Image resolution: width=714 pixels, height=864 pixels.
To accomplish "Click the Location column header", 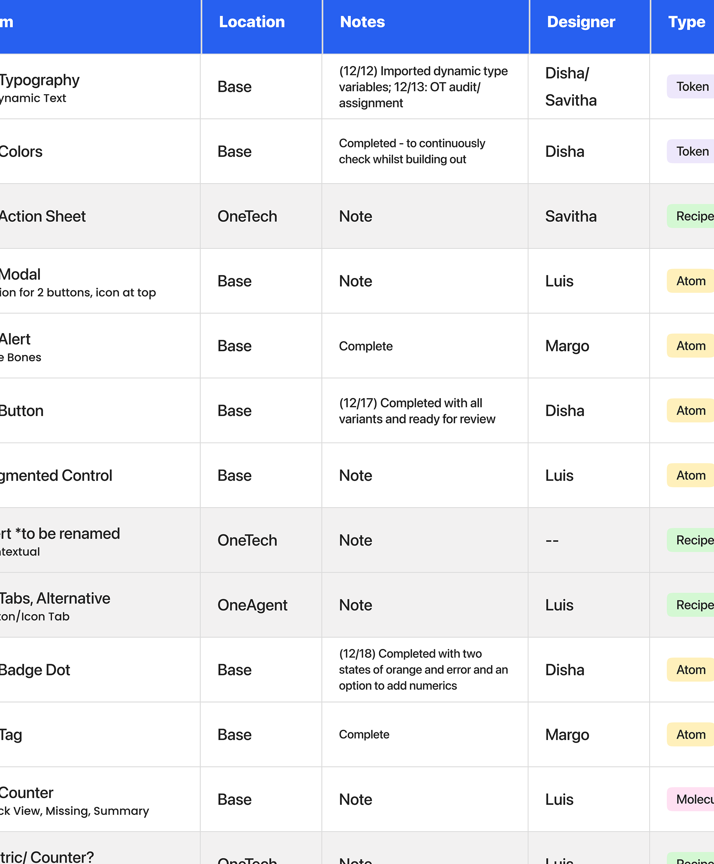I will [x=252, y=22].
